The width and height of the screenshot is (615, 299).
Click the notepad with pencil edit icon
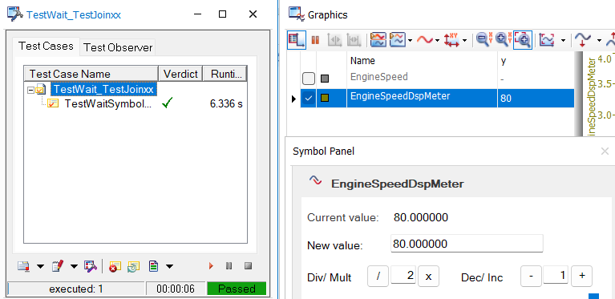[57, 266]
